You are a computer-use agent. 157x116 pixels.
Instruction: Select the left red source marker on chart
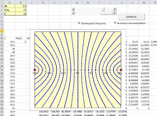(35, 70)
